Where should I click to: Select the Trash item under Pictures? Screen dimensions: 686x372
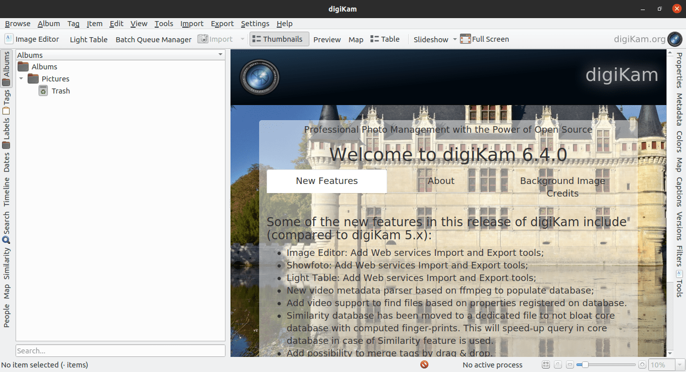[54, 90]
